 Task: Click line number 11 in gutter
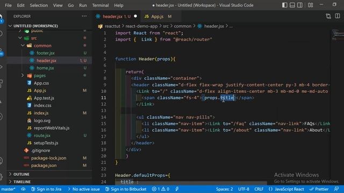[104, 98]
